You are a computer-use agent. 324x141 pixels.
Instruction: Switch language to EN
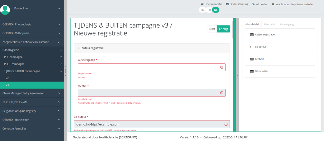(202, 10)
